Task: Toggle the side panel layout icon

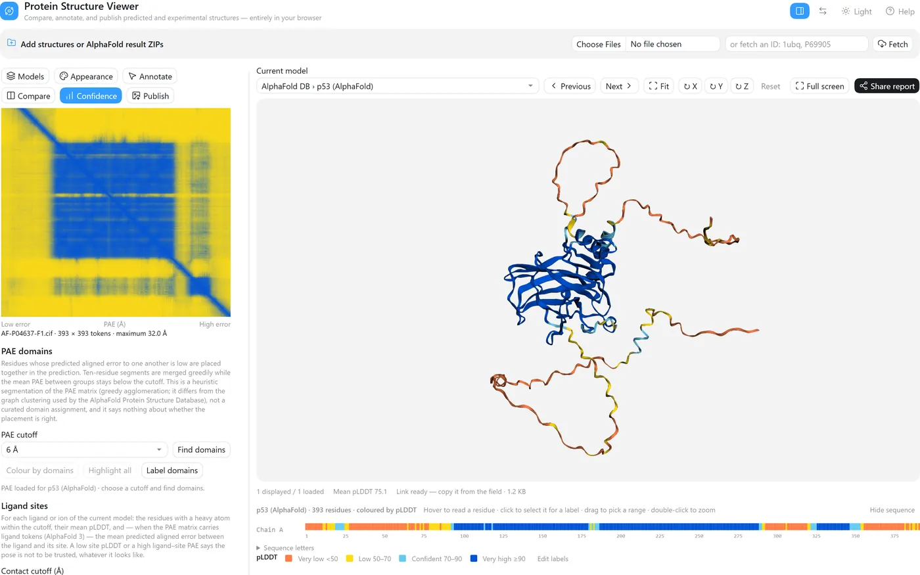Action: click(x=800, y=11)
